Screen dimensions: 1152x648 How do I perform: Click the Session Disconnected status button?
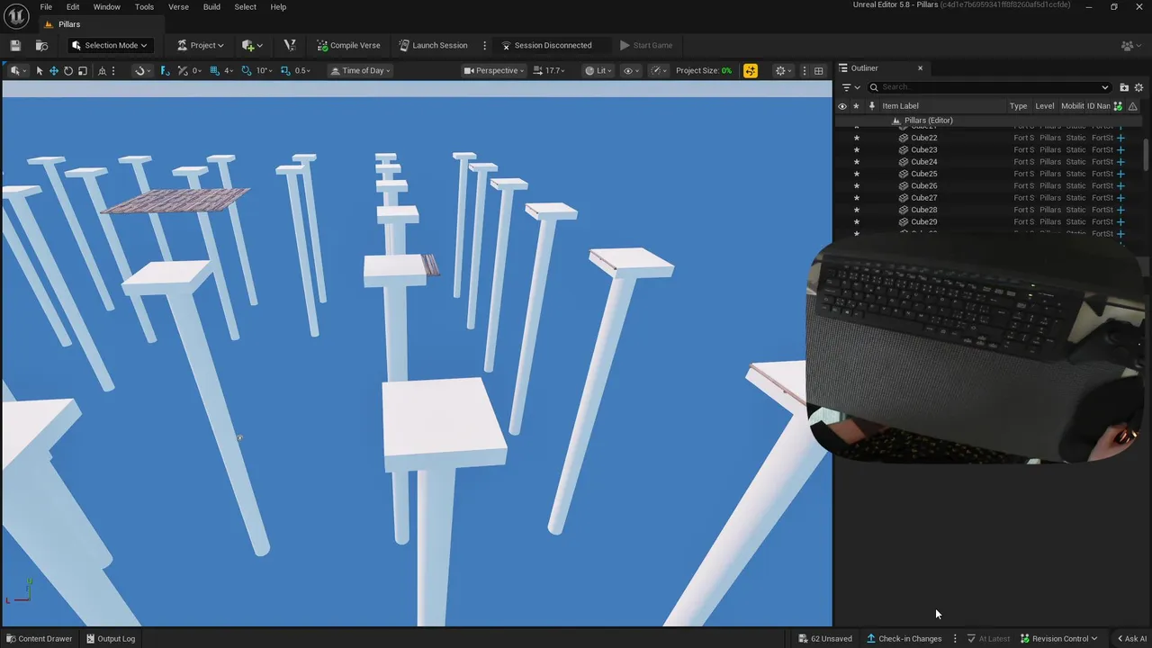[546, 45]
